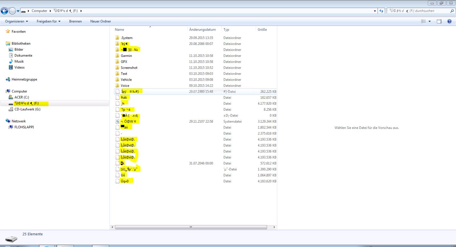Image resolution: width=456 pixels, height=247 pixels.
Task: Click the Back navigation arrow
Action: [x=4, y=11]
